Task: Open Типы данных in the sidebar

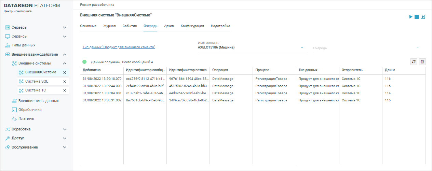Action: 23,45
